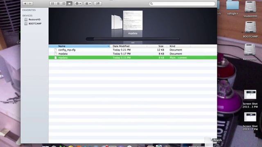Go forward with the Finder forward arrow

click(x=30, y=4)
